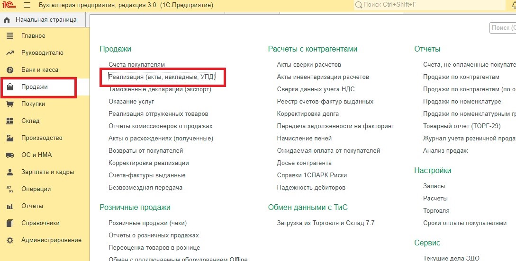The height and width of the screenshot is (261, 516).
Task: Open Продажи по номенклатуре report
Action: point(462,102)
